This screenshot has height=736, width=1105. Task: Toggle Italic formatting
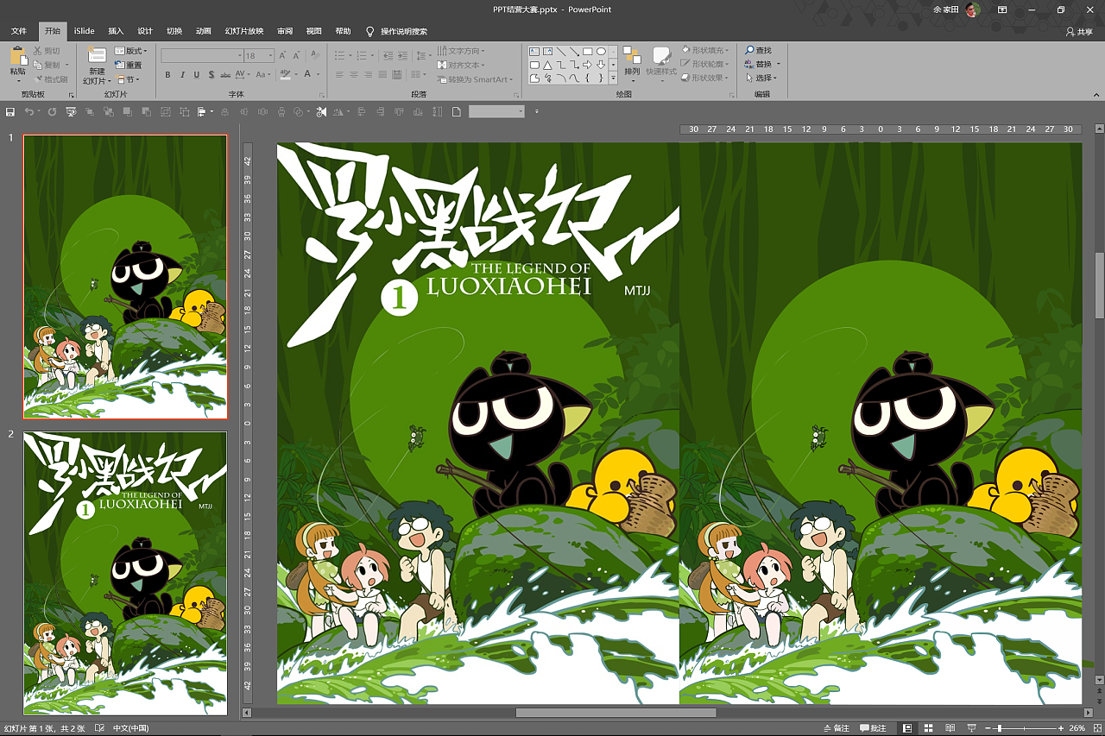pos(182,75)
